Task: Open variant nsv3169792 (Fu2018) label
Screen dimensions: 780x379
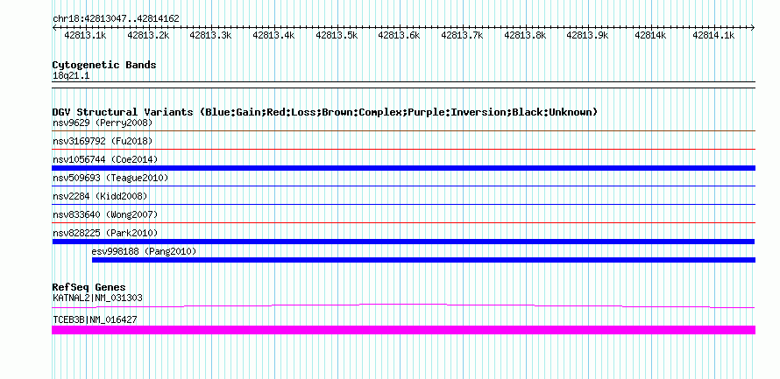Action: [103, 141]
